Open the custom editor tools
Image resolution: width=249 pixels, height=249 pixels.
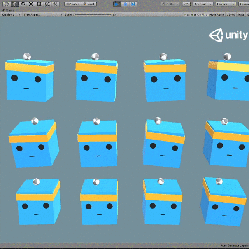pyautogui.click(x=55, y=4)
